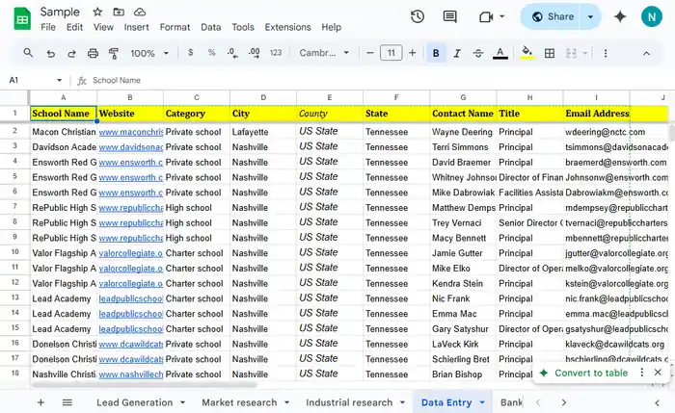Viewport: 675px width, 413px height.
Task: Open the Extensions menu
Action: point(287,27)
